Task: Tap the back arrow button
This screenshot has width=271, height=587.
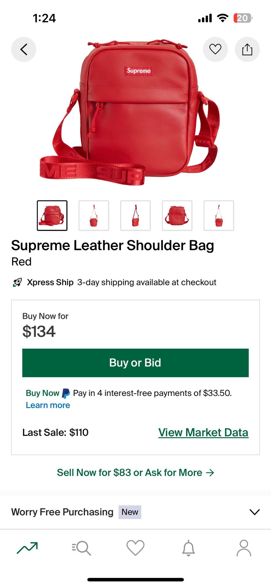Action: point(24,49)
